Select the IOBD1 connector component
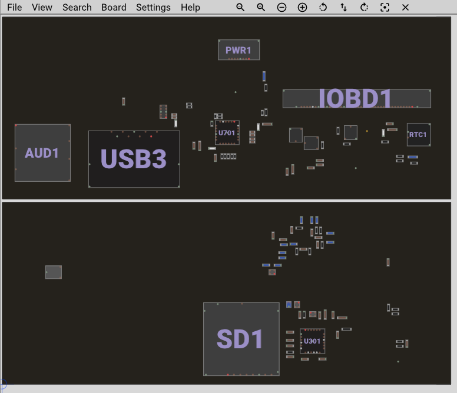 [x=356, y=98]
